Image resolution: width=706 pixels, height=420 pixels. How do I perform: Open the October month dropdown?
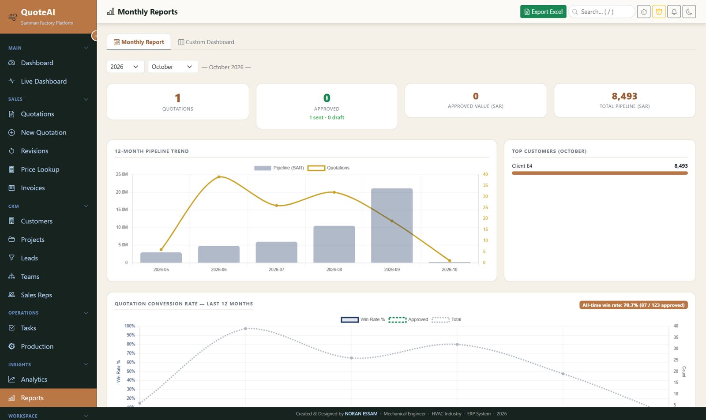pos(173,67)
